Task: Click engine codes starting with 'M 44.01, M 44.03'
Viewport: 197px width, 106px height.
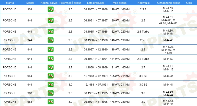Action: pyautogui.click(x=168, y=20)
